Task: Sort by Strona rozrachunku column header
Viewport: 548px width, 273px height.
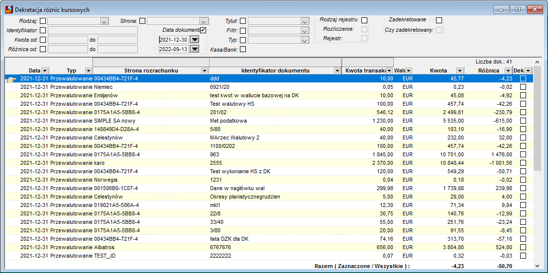Action: (151, 71)
